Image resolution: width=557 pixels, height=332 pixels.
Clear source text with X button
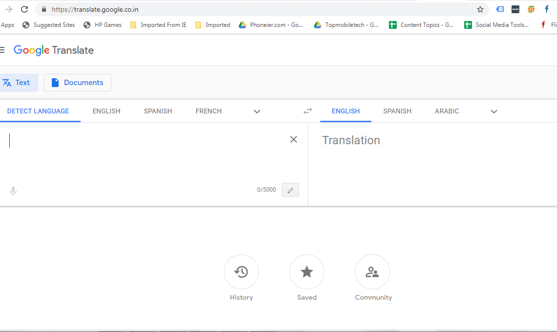tap(294, 139)
